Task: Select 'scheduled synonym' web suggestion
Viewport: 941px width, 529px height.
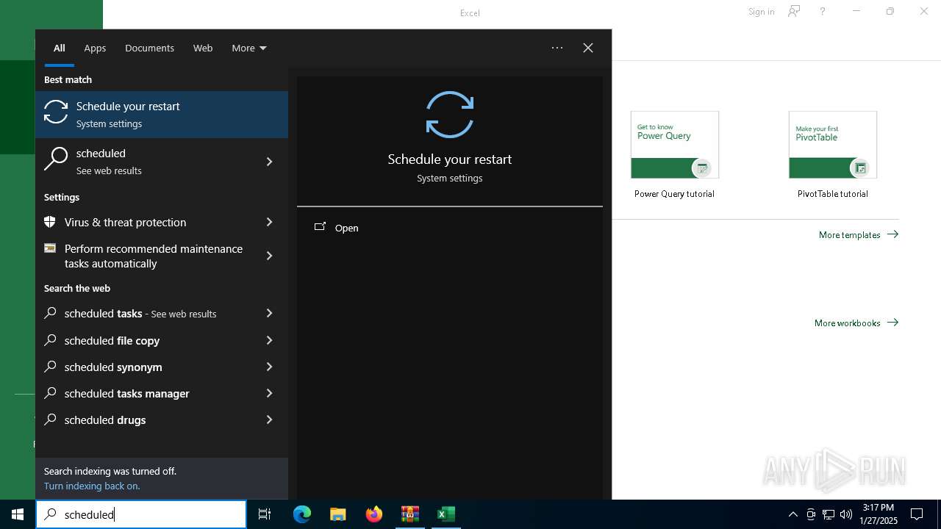Action: point(162,367)
